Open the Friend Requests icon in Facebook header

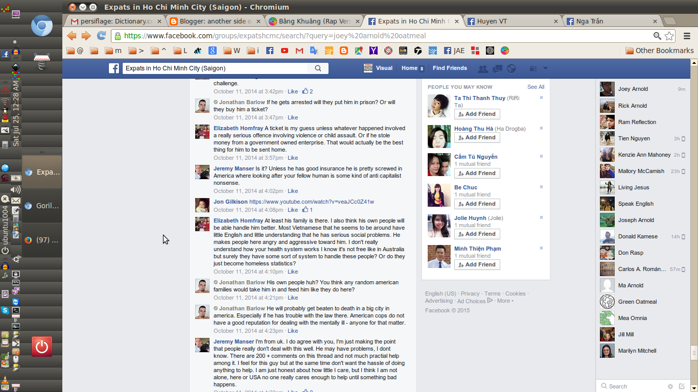(482, 68)
